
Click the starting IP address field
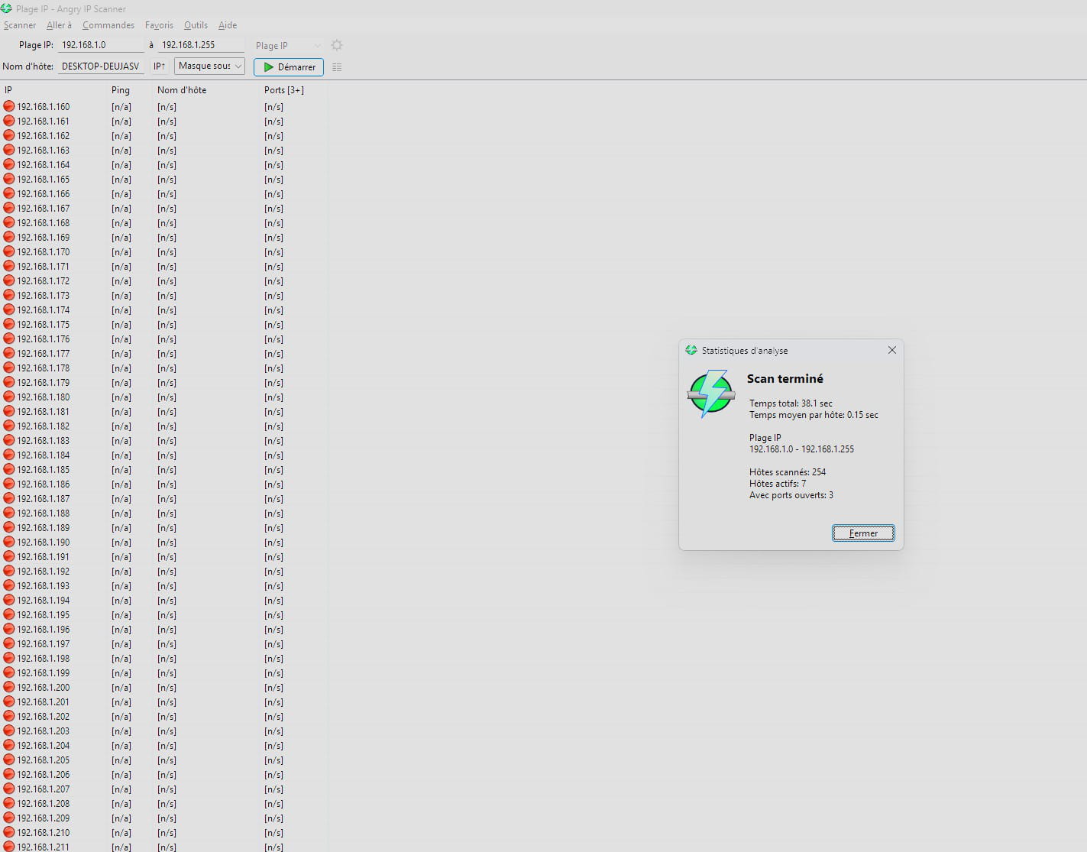[x=101, y=45]
